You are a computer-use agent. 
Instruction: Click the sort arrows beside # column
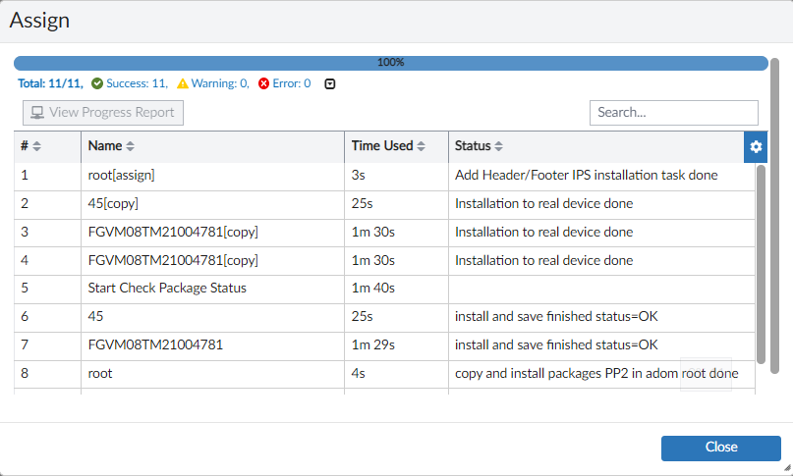coord(37,147)
